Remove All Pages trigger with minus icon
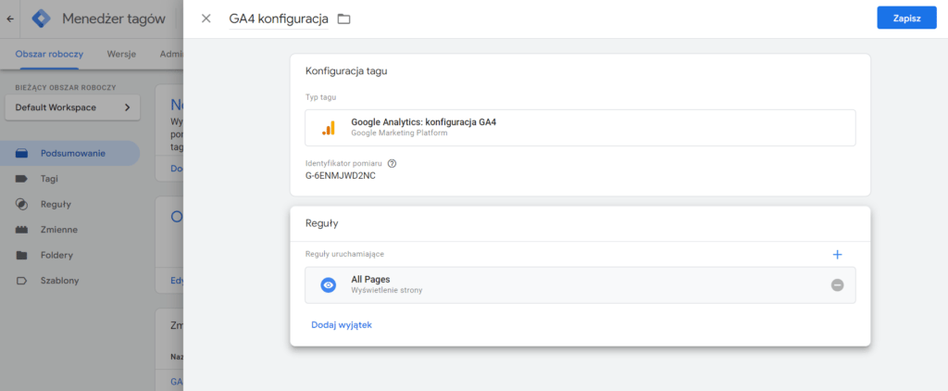Screen dimensions: 948x391 pos(837,285)
